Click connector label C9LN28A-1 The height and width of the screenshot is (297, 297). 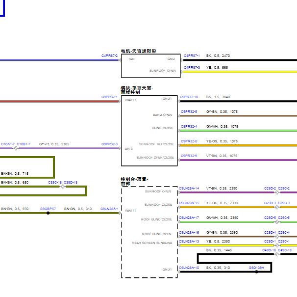[109, 209]
